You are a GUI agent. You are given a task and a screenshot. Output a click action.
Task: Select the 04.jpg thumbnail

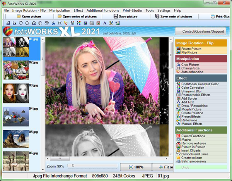[x=16, y=117]
